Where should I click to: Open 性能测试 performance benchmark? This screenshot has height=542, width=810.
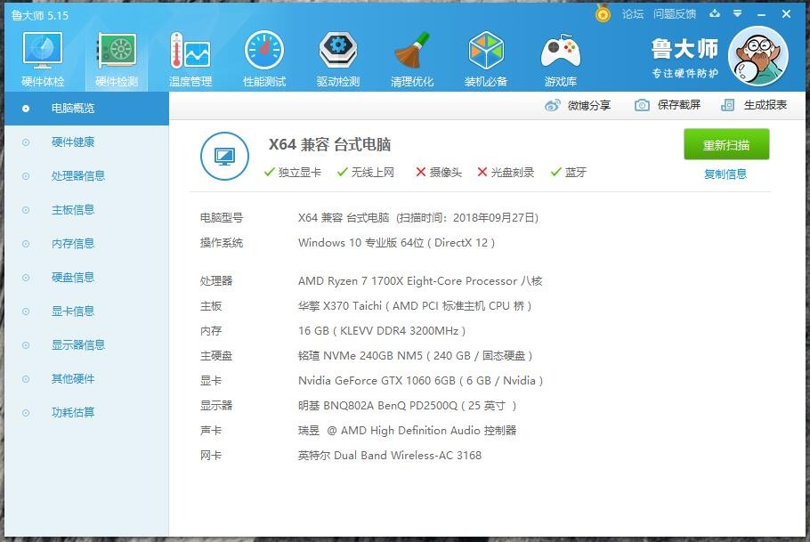[263, 56]
